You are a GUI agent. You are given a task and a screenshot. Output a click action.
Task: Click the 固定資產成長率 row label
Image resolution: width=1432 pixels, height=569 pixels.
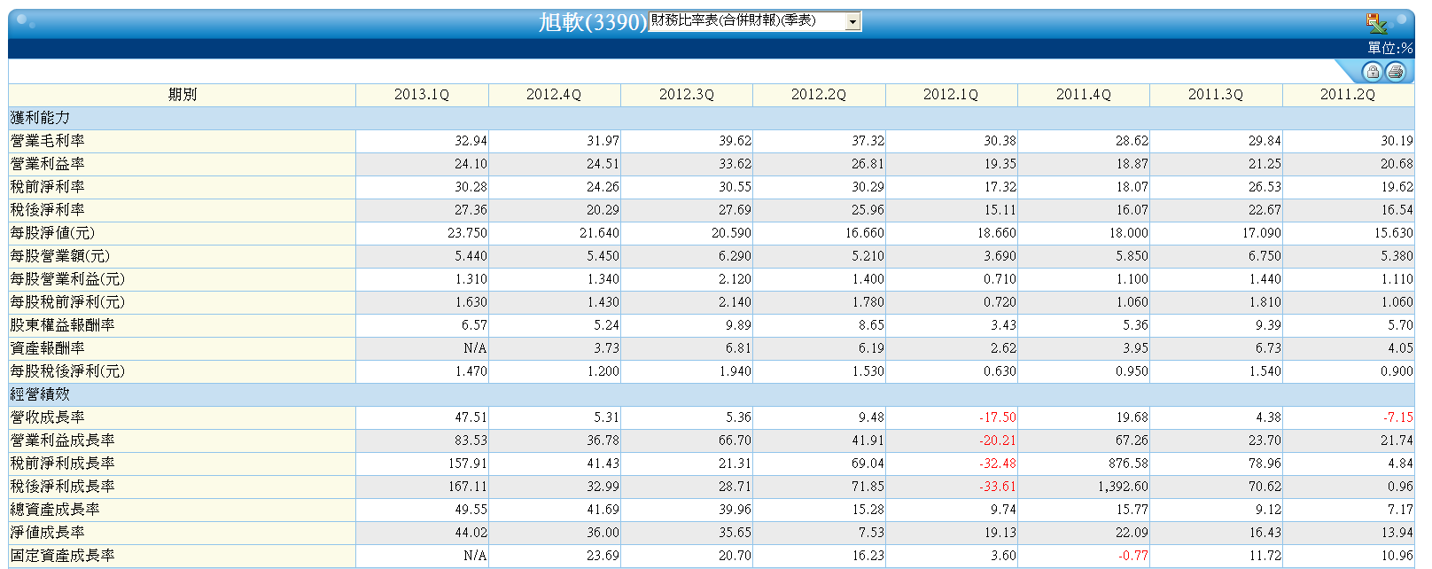(63, 556)
